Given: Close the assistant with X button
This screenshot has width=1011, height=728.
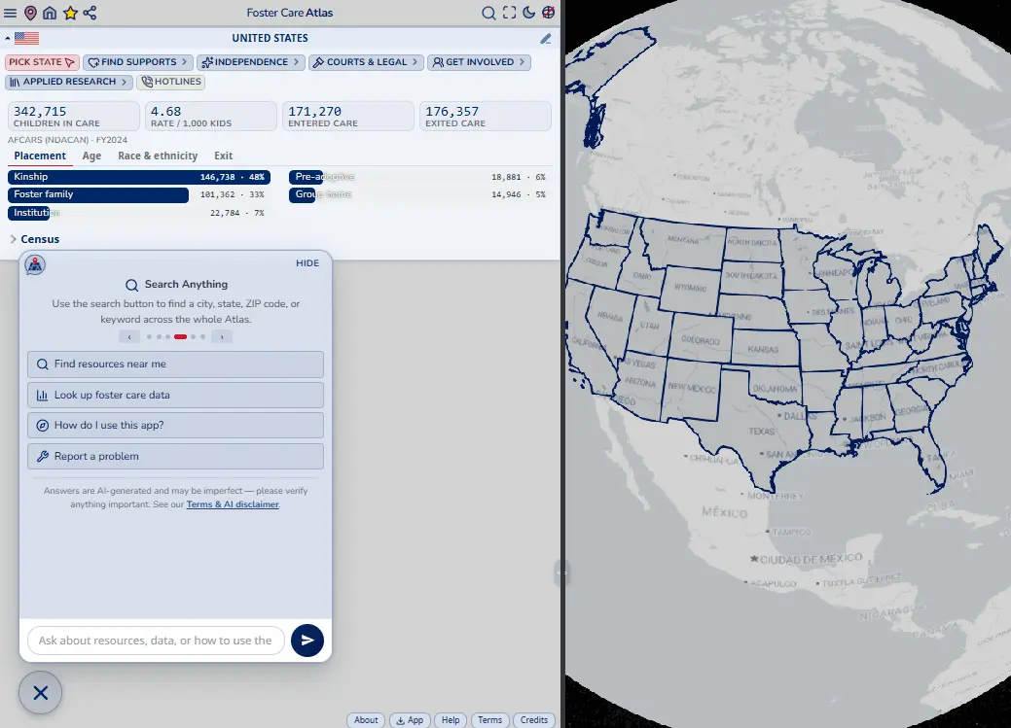Looking at the screenshot, I should click(x=41, y=693).
